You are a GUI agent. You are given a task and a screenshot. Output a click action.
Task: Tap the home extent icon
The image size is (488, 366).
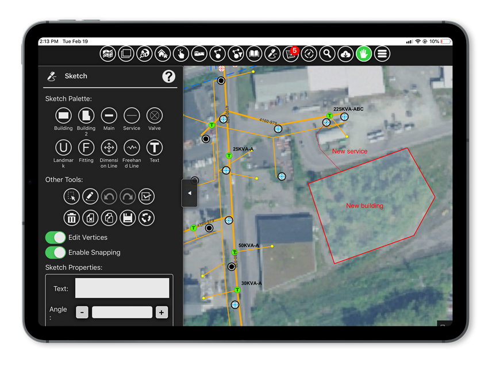click(x=163, y=54)
